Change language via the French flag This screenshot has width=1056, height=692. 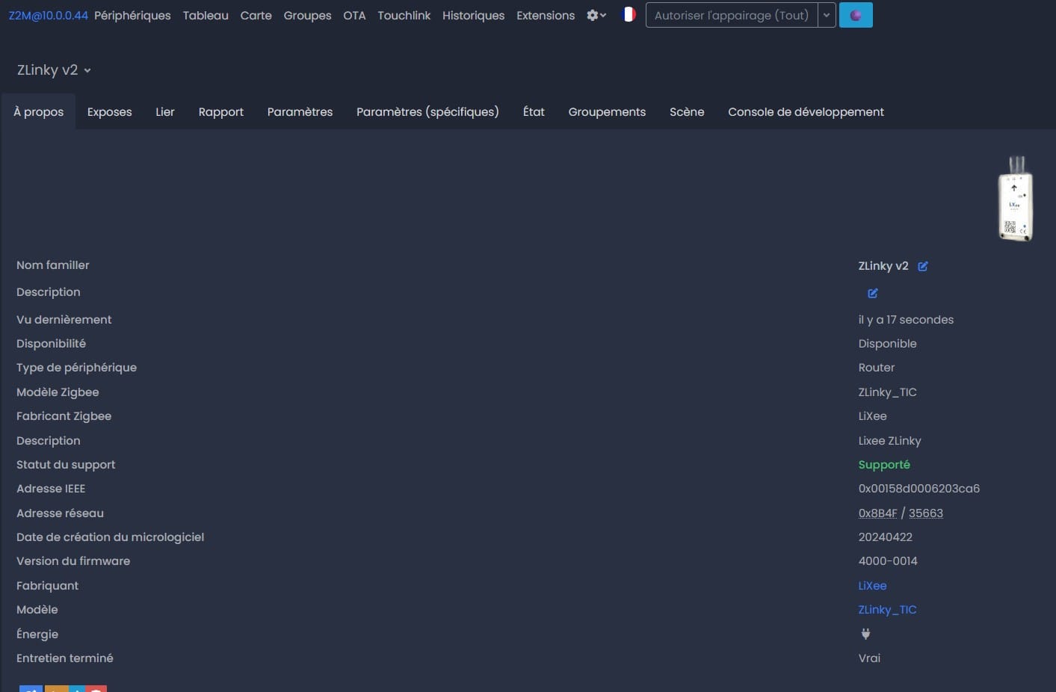pyautogui.click(x=629, y=14)
